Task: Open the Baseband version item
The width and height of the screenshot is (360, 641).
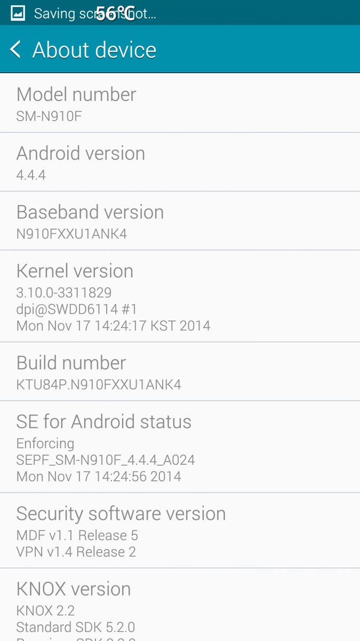Action: coord(180,221)
